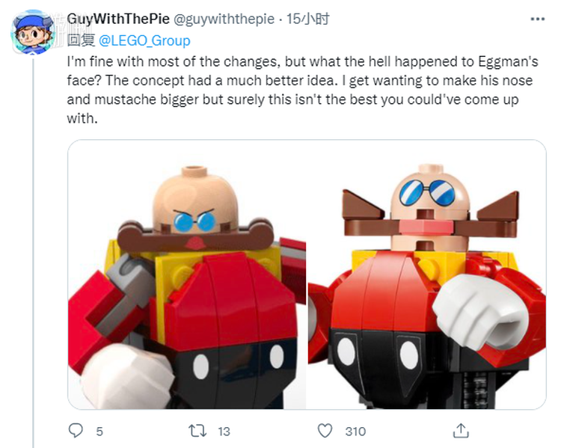This screenshot has width=561, height=448.
Task: Click the reply speech bubble icon
Action: click(76, 430)
